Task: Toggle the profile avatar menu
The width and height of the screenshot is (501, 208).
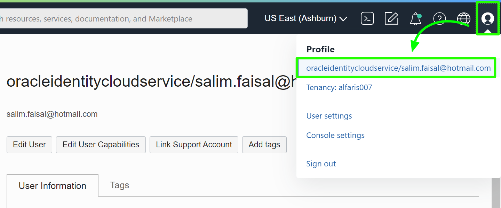Action: click(488, 18)
